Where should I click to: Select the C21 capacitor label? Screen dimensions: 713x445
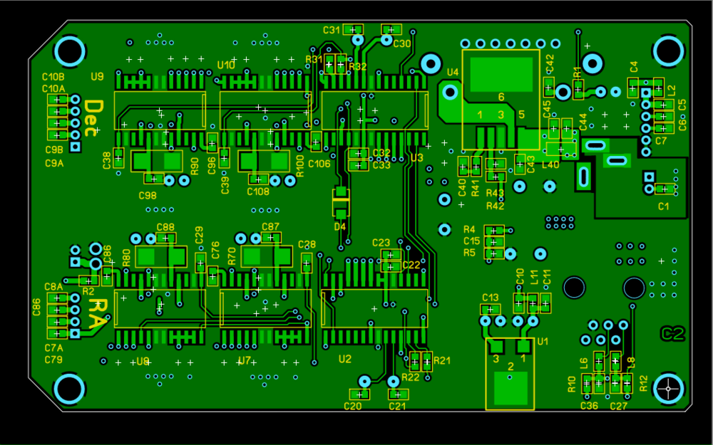[397, 407]
